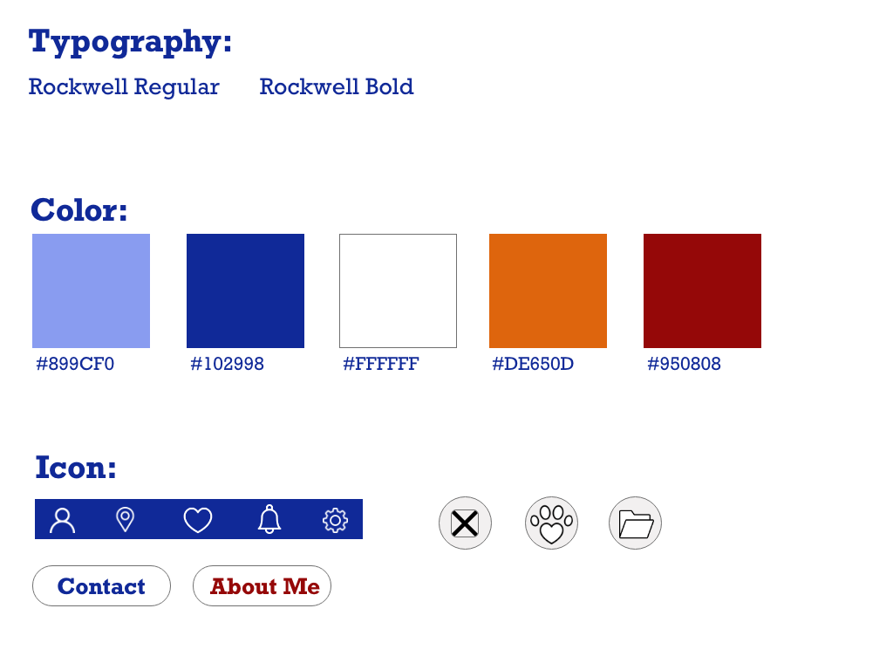Click the user profile icon
893x670 pixels.
click(62, 520)
